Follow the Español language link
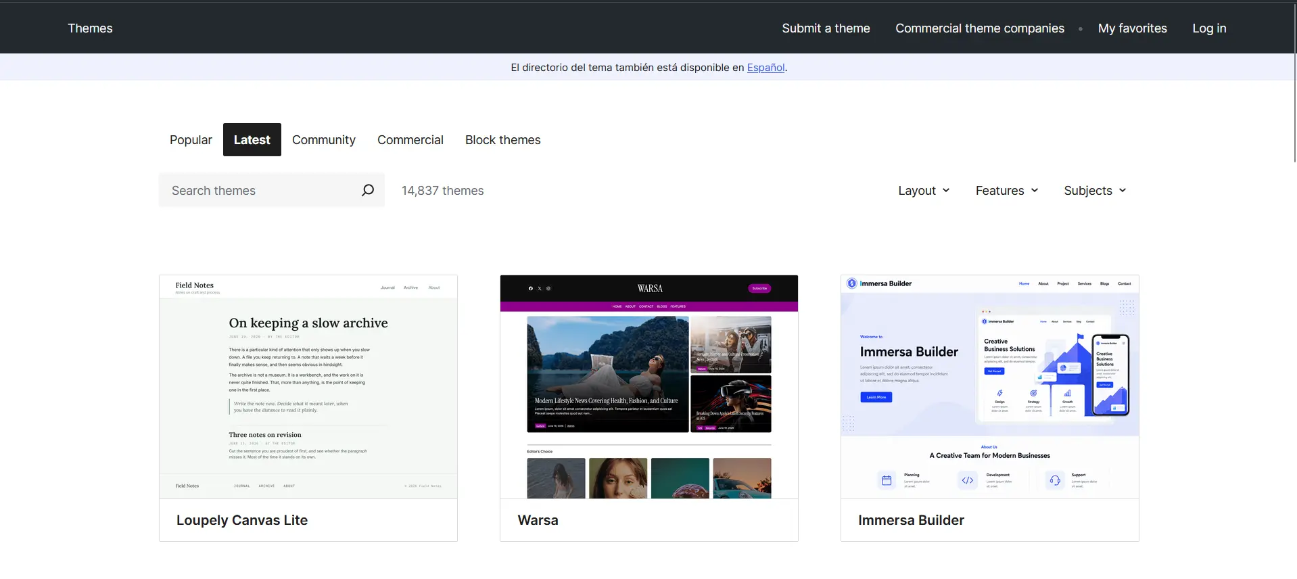Image resolution: width=1297 pixels, height=579 pixels. point(765,68)
